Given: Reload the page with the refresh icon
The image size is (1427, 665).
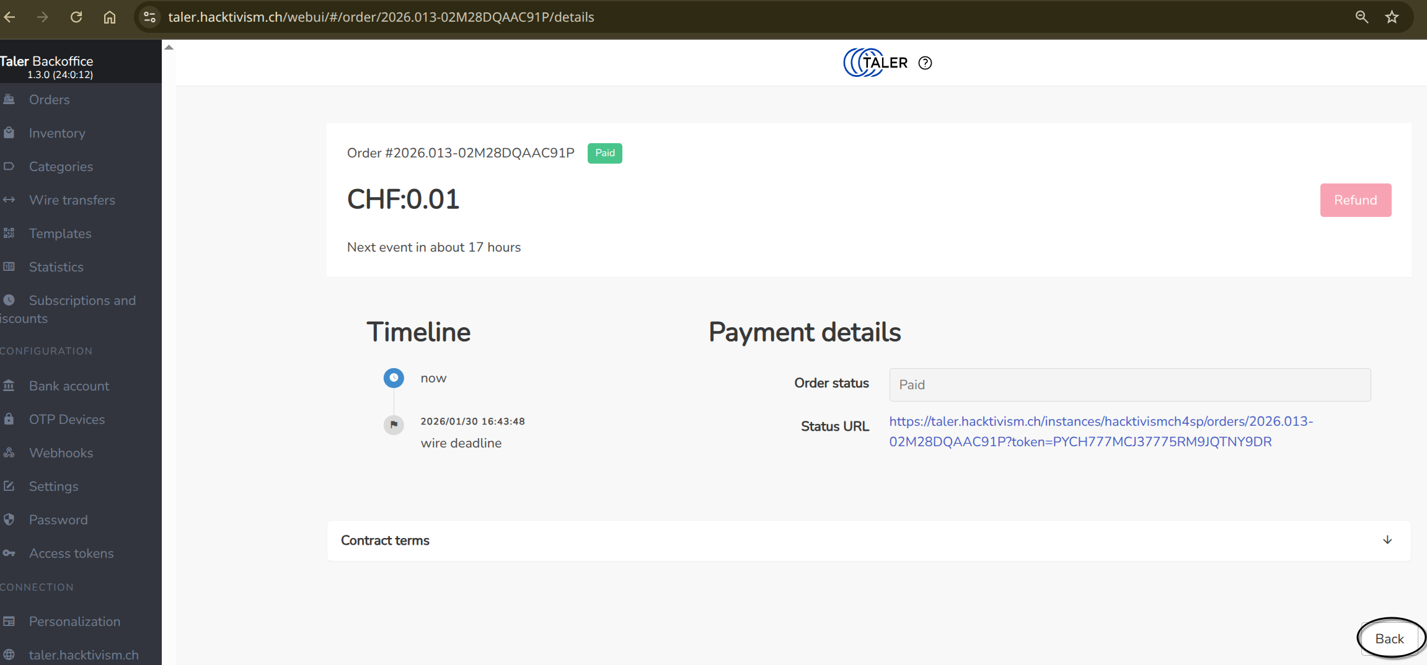Looking at the screenshot, I should 76,17.
